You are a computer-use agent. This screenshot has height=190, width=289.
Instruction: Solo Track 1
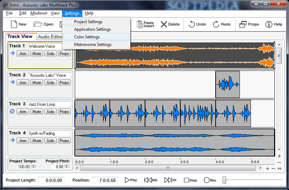51,54
